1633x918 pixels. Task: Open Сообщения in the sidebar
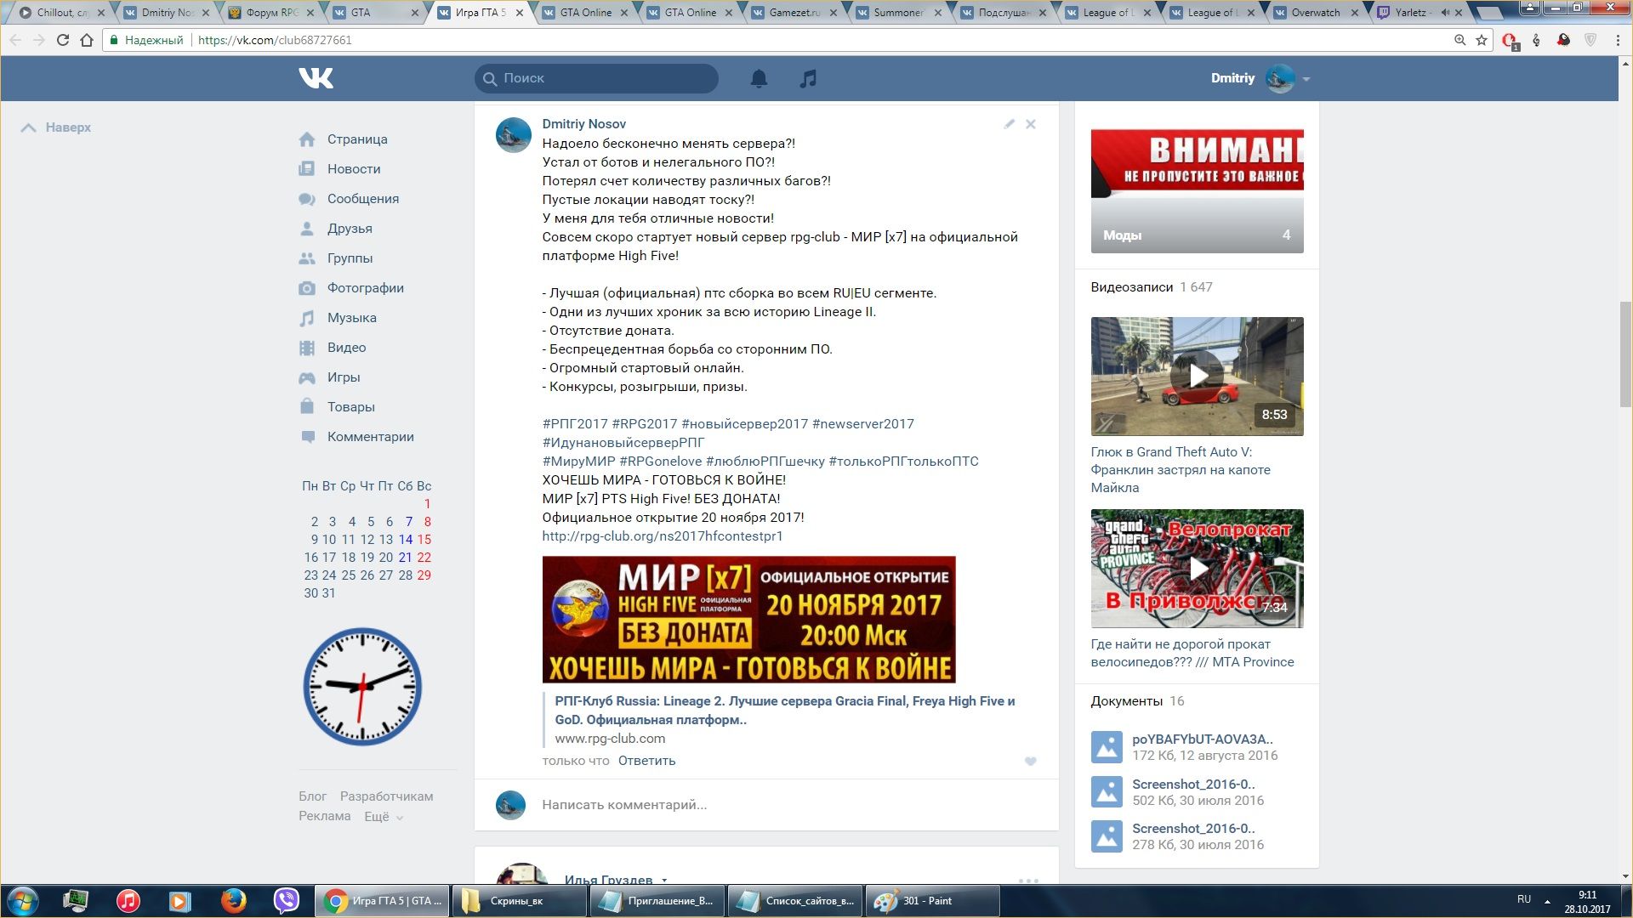[x=363, y=199]
